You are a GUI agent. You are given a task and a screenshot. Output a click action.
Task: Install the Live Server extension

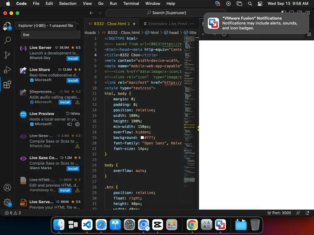(73, 58)
